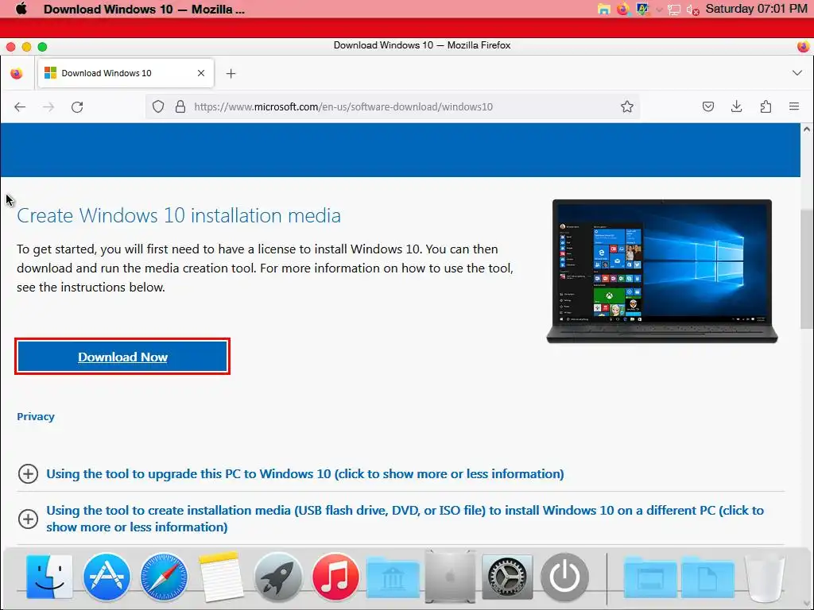Screen dimensions: 814x610
Task: Expand upgrade this PC section plus icon
Action: point(28,473)
